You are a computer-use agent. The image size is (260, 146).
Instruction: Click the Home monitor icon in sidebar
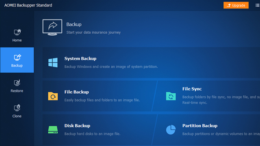click(x=17, y=32)
